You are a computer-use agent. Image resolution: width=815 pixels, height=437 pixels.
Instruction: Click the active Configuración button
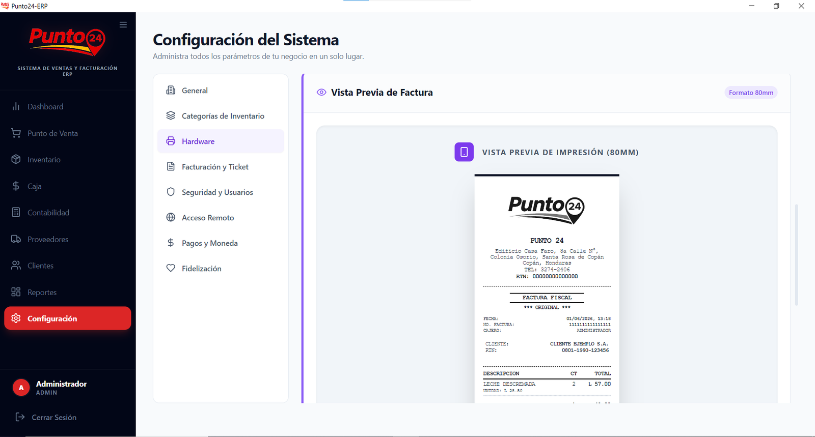pyautogui.click(x=68, y=318)
